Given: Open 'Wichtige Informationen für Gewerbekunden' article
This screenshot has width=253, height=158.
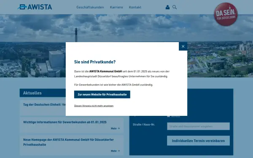Looking at the screenshot, I should (65, 122).
